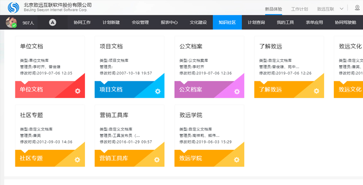Image resolution: width=363 pixels, height=185 pixels.
Task: Open the 项目文档 blue banner link
Action: pos(111,89)
